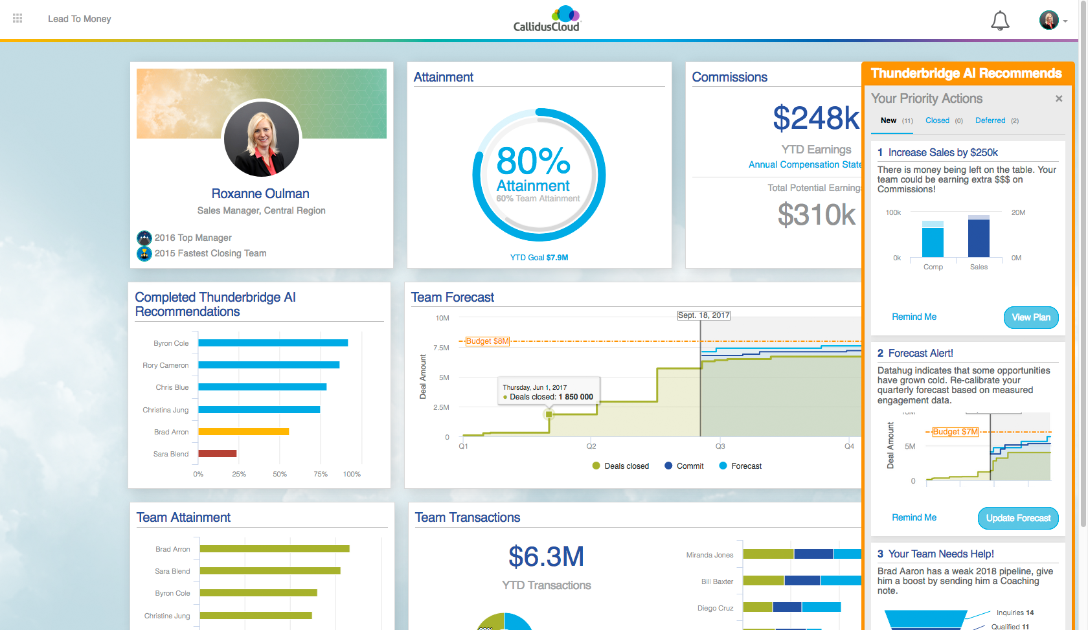
Task: Toggle the Deals closed legend item
Action: (620, 466)
